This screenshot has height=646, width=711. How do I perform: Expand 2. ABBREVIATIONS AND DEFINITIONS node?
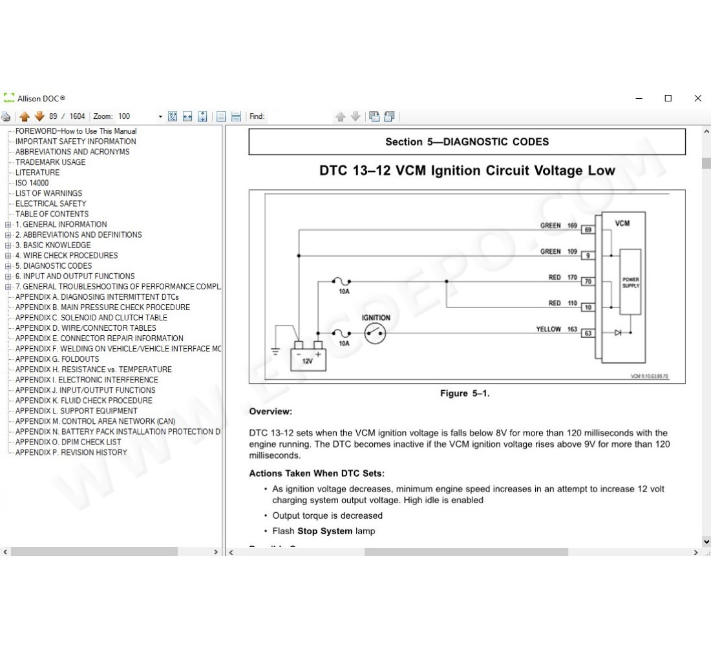(8, 235)
